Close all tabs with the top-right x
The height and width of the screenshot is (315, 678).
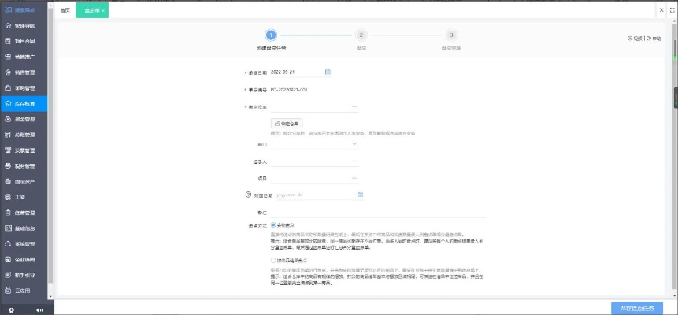661,10
